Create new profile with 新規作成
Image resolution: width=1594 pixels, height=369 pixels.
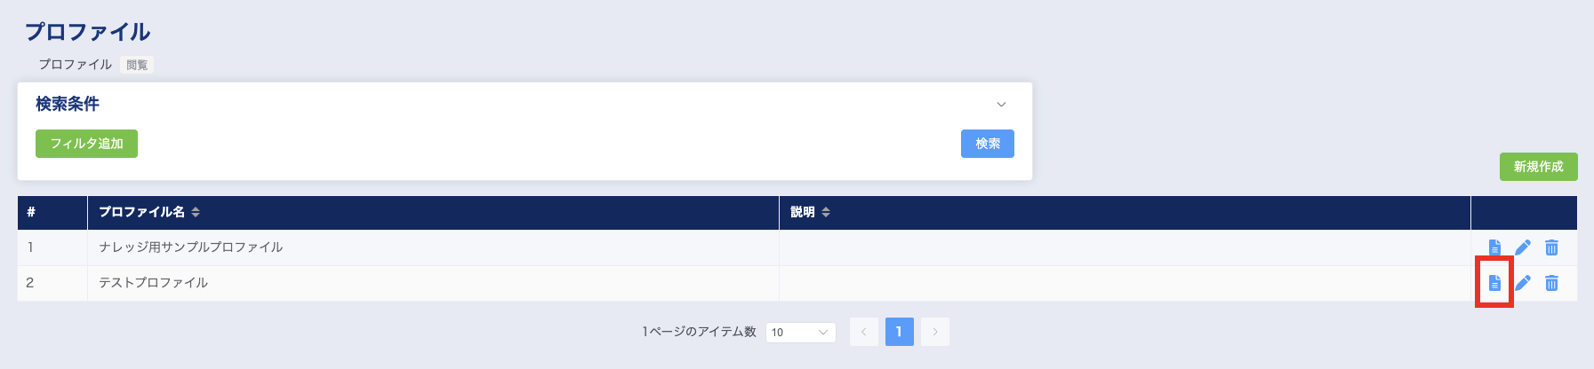(x=1538, y=167)
